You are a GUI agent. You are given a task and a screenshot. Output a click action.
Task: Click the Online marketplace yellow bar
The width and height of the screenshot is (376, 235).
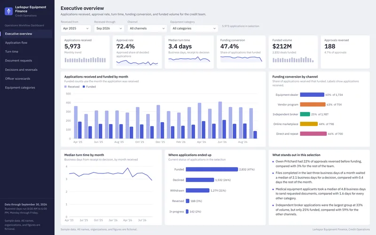pos(309,124)
